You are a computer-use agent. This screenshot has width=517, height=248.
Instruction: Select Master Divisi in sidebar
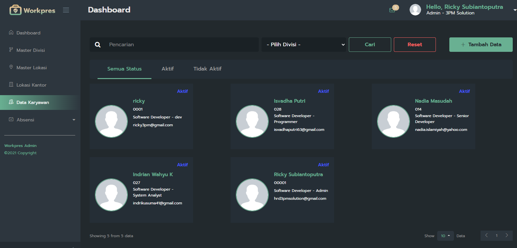[x=31, y=50]
